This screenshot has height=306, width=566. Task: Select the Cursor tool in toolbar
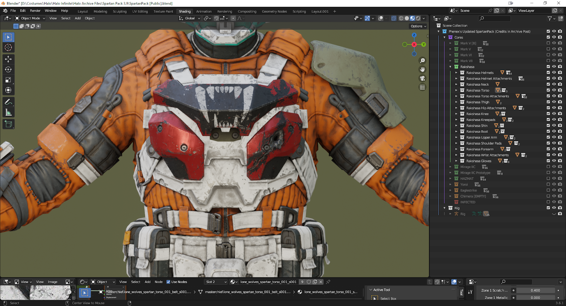coord(8,48)
